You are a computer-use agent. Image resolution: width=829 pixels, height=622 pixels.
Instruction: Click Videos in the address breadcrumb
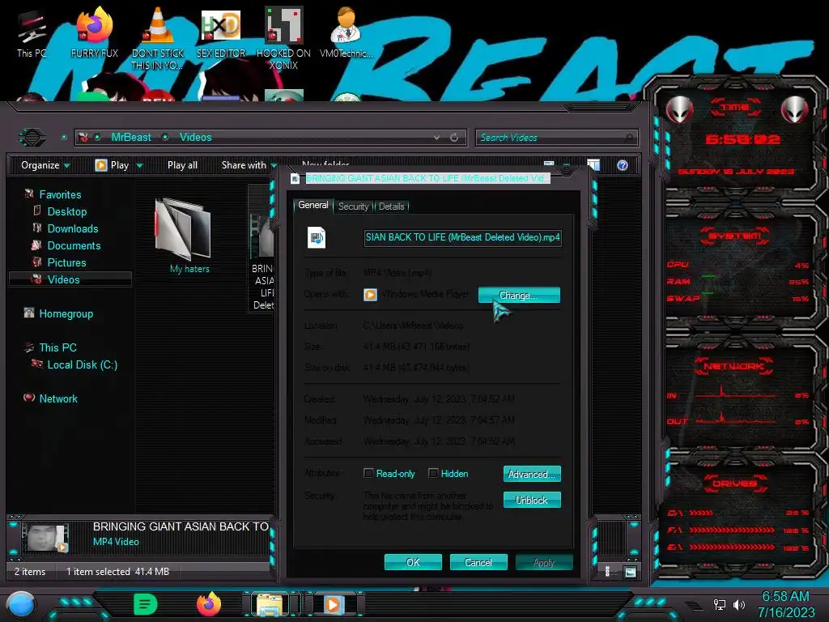[x=196, y=138]
